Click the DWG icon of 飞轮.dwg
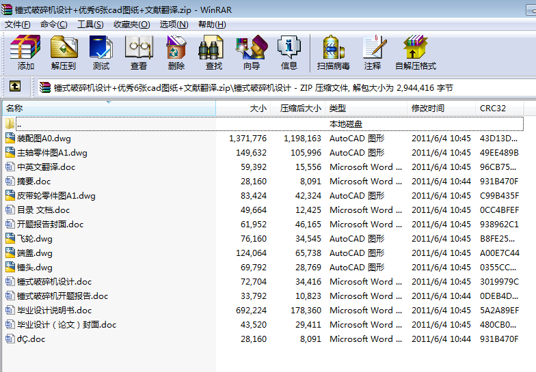 click(10, 239)
